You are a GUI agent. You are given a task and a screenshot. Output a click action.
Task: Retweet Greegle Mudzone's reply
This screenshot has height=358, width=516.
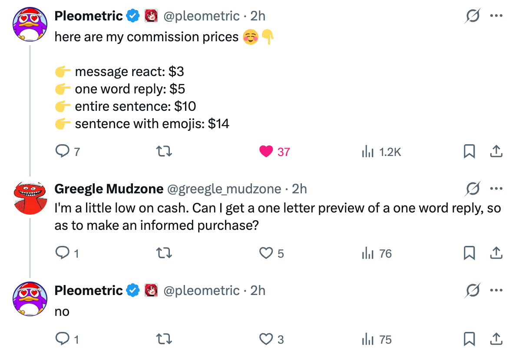[164, 253]
